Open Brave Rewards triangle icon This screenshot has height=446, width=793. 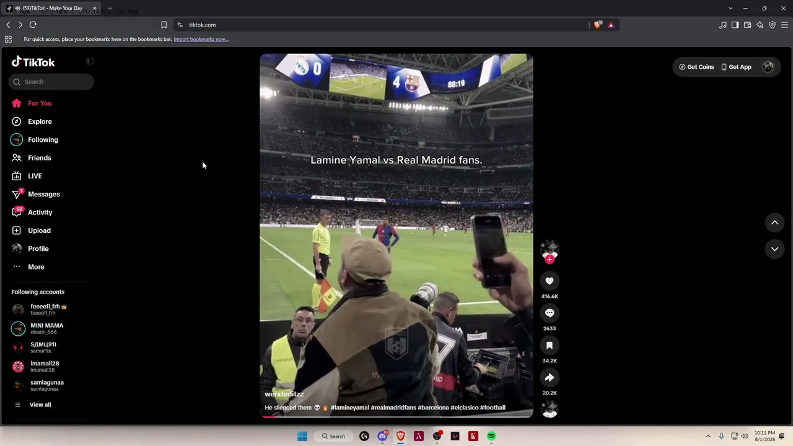(611, 25)
